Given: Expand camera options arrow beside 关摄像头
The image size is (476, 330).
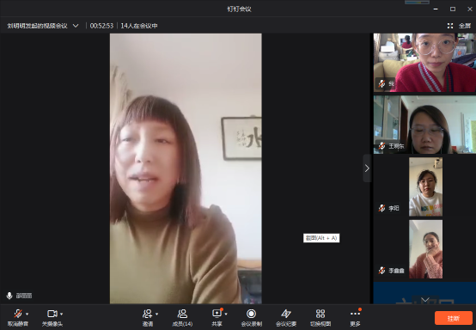Looking at the screenshot, I should (62, 314).
